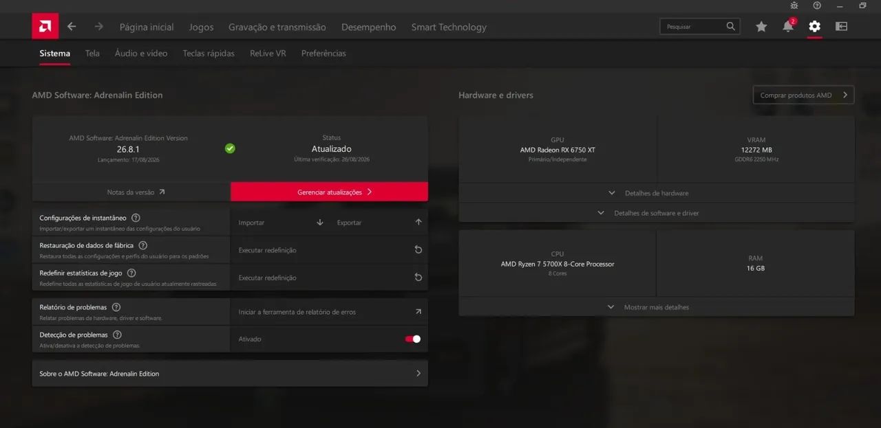
Task: Click the Atualizado status text
Action: coord(331,148)
